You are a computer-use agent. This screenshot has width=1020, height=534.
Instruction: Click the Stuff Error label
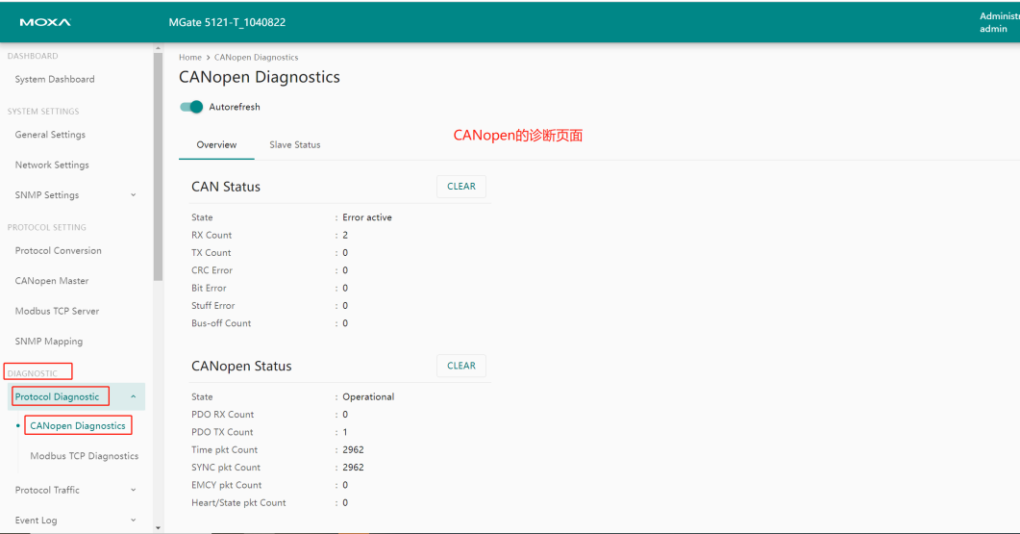coord(212,305)
